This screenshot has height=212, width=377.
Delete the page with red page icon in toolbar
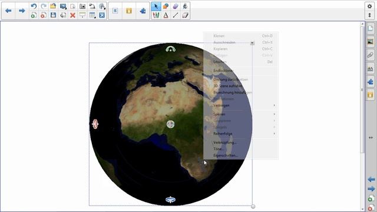(x=44, y=15)
